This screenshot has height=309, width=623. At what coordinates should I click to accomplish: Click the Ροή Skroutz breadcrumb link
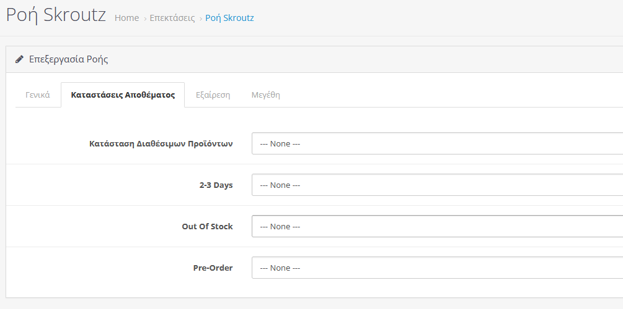[x=229, y=18]
